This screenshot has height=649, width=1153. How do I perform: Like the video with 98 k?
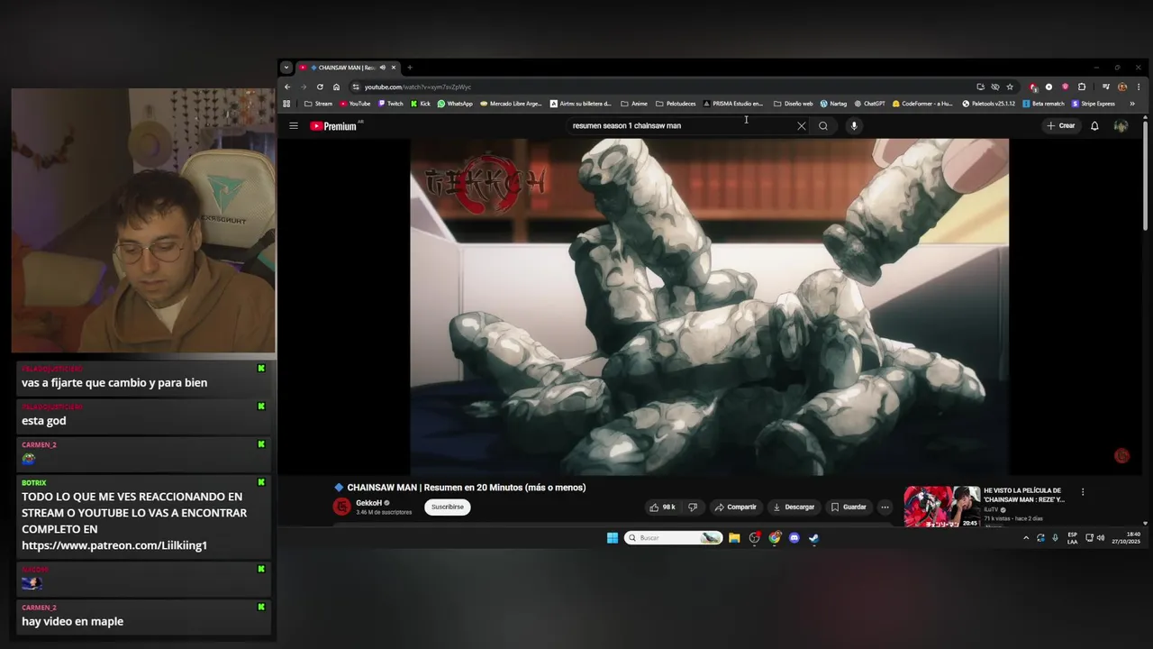[662, 507]
